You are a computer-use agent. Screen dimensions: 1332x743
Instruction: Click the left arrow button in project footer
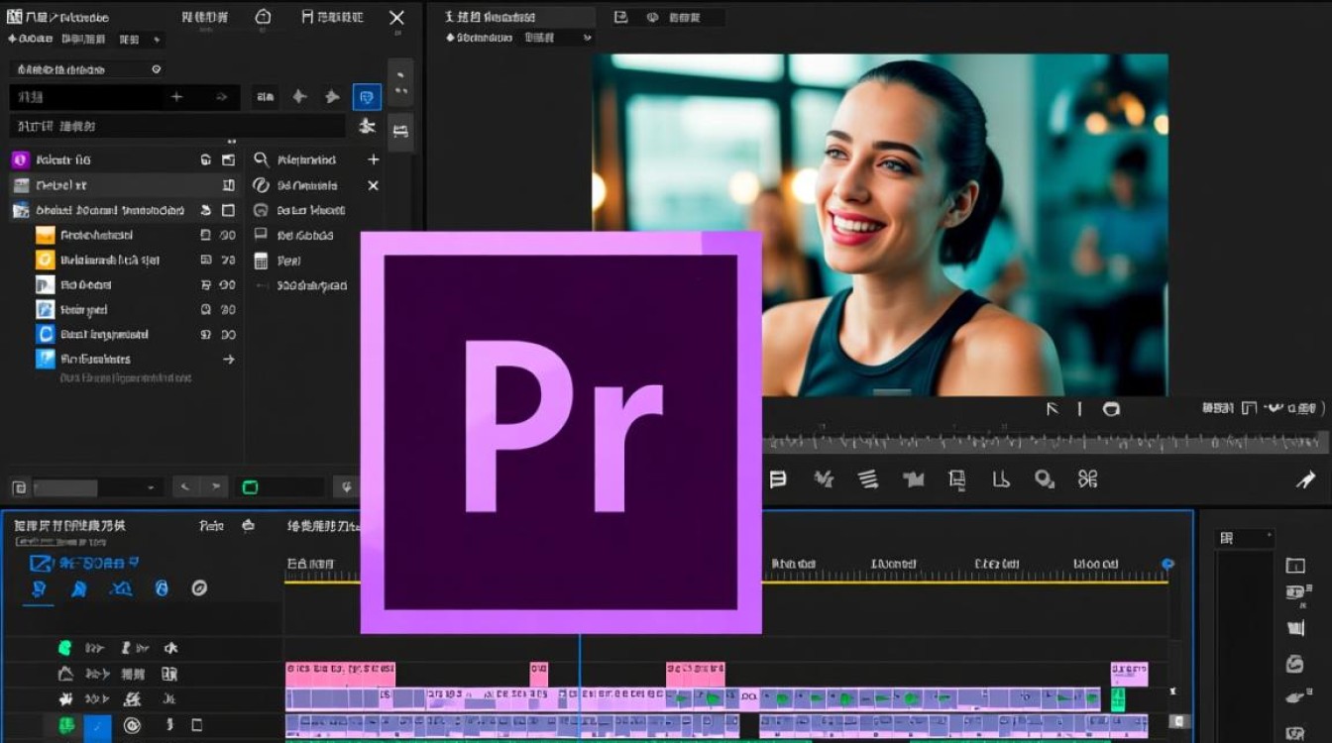[x=185, y=487]
